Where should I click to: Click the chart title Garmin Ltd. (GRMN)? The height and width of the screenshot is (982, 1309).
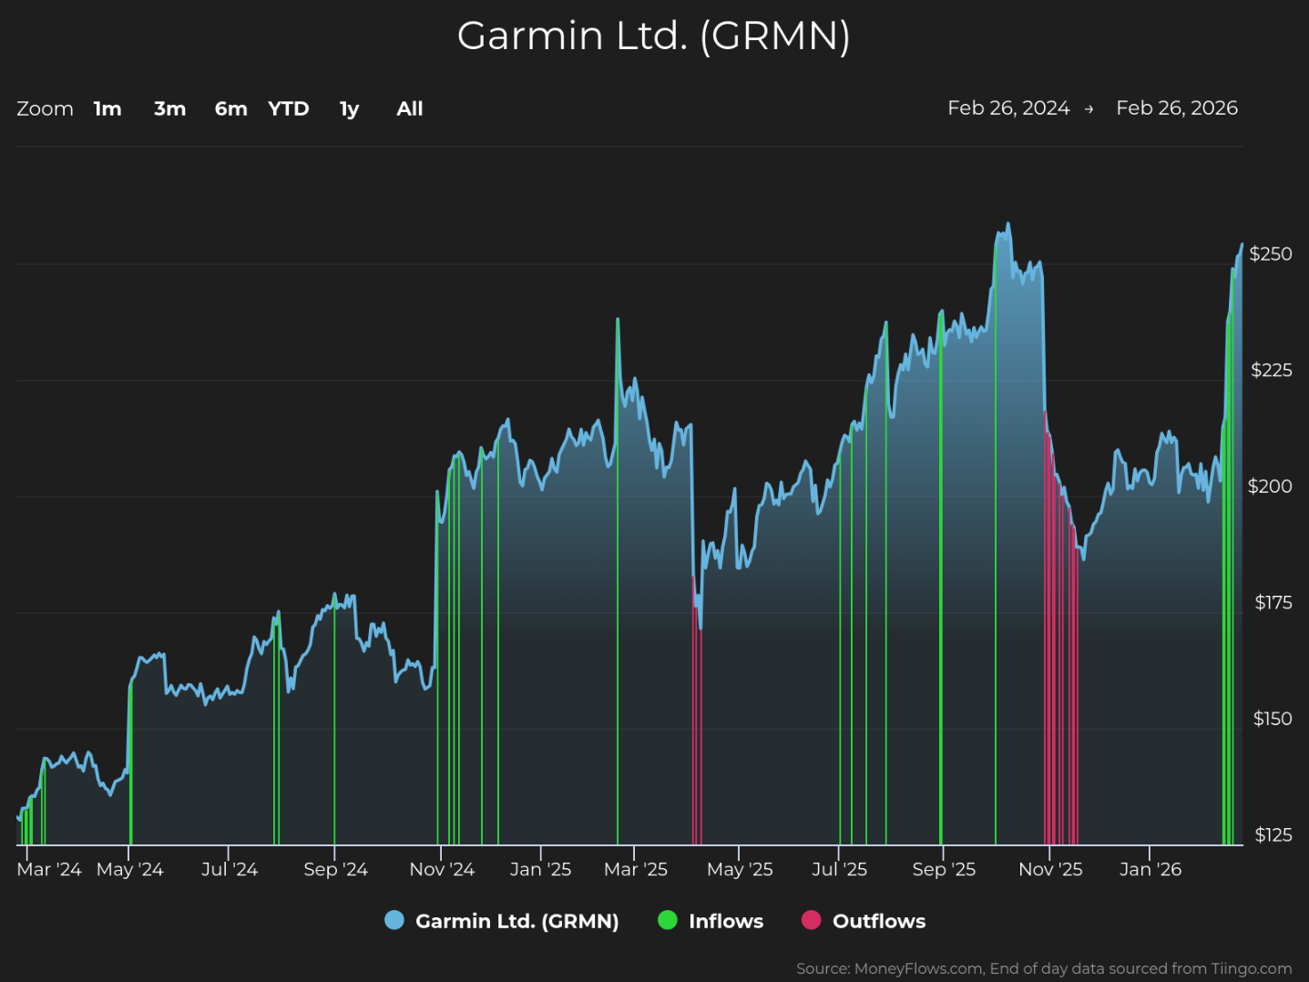[x=654, y=36]
